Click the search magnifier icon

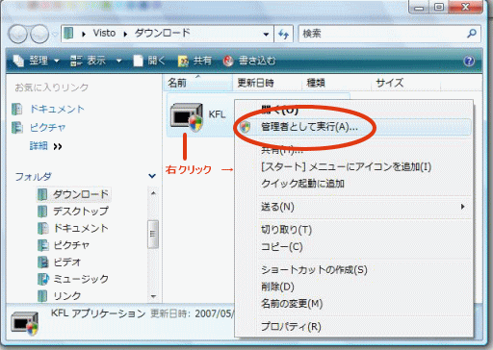pyautogui.click(x=472, y=34)
